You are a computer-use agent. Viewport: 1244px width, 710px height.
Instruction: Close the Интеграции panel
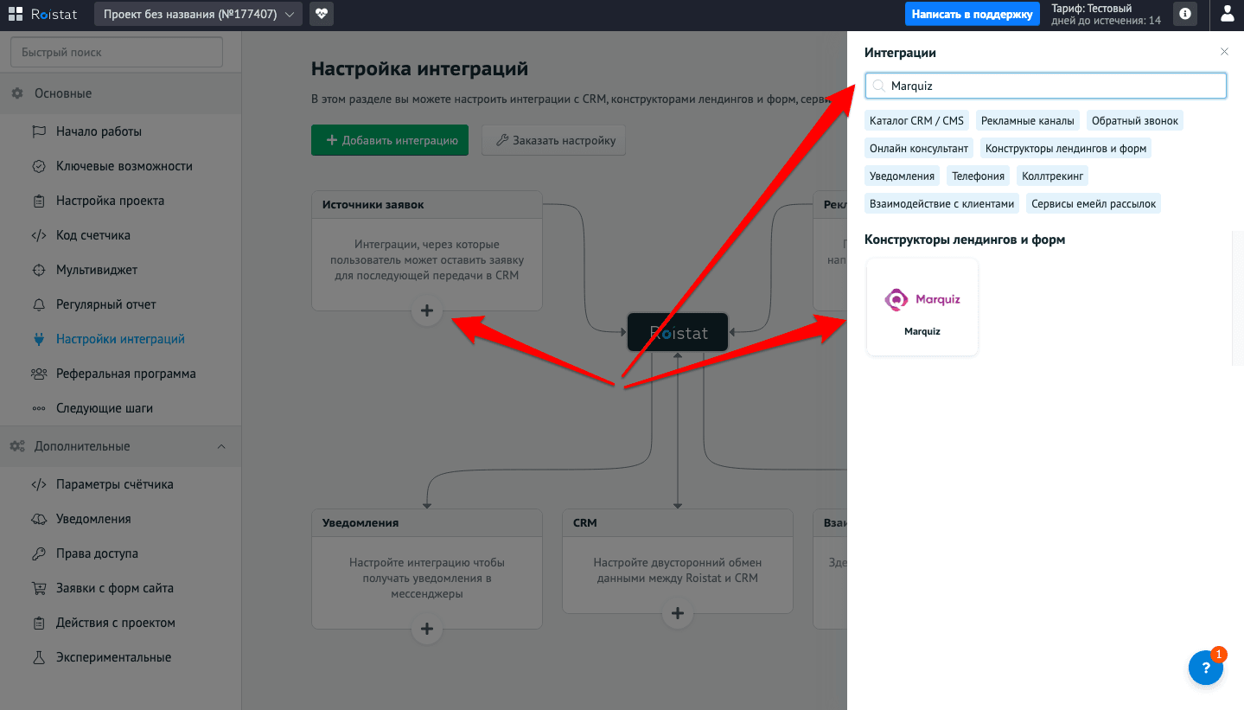pyautogui.click(x=1224, y=52)
